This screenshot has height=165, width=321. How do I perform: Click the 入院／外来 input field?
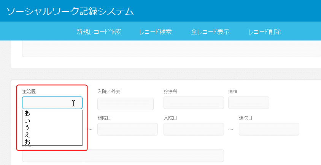pos(126,104)
